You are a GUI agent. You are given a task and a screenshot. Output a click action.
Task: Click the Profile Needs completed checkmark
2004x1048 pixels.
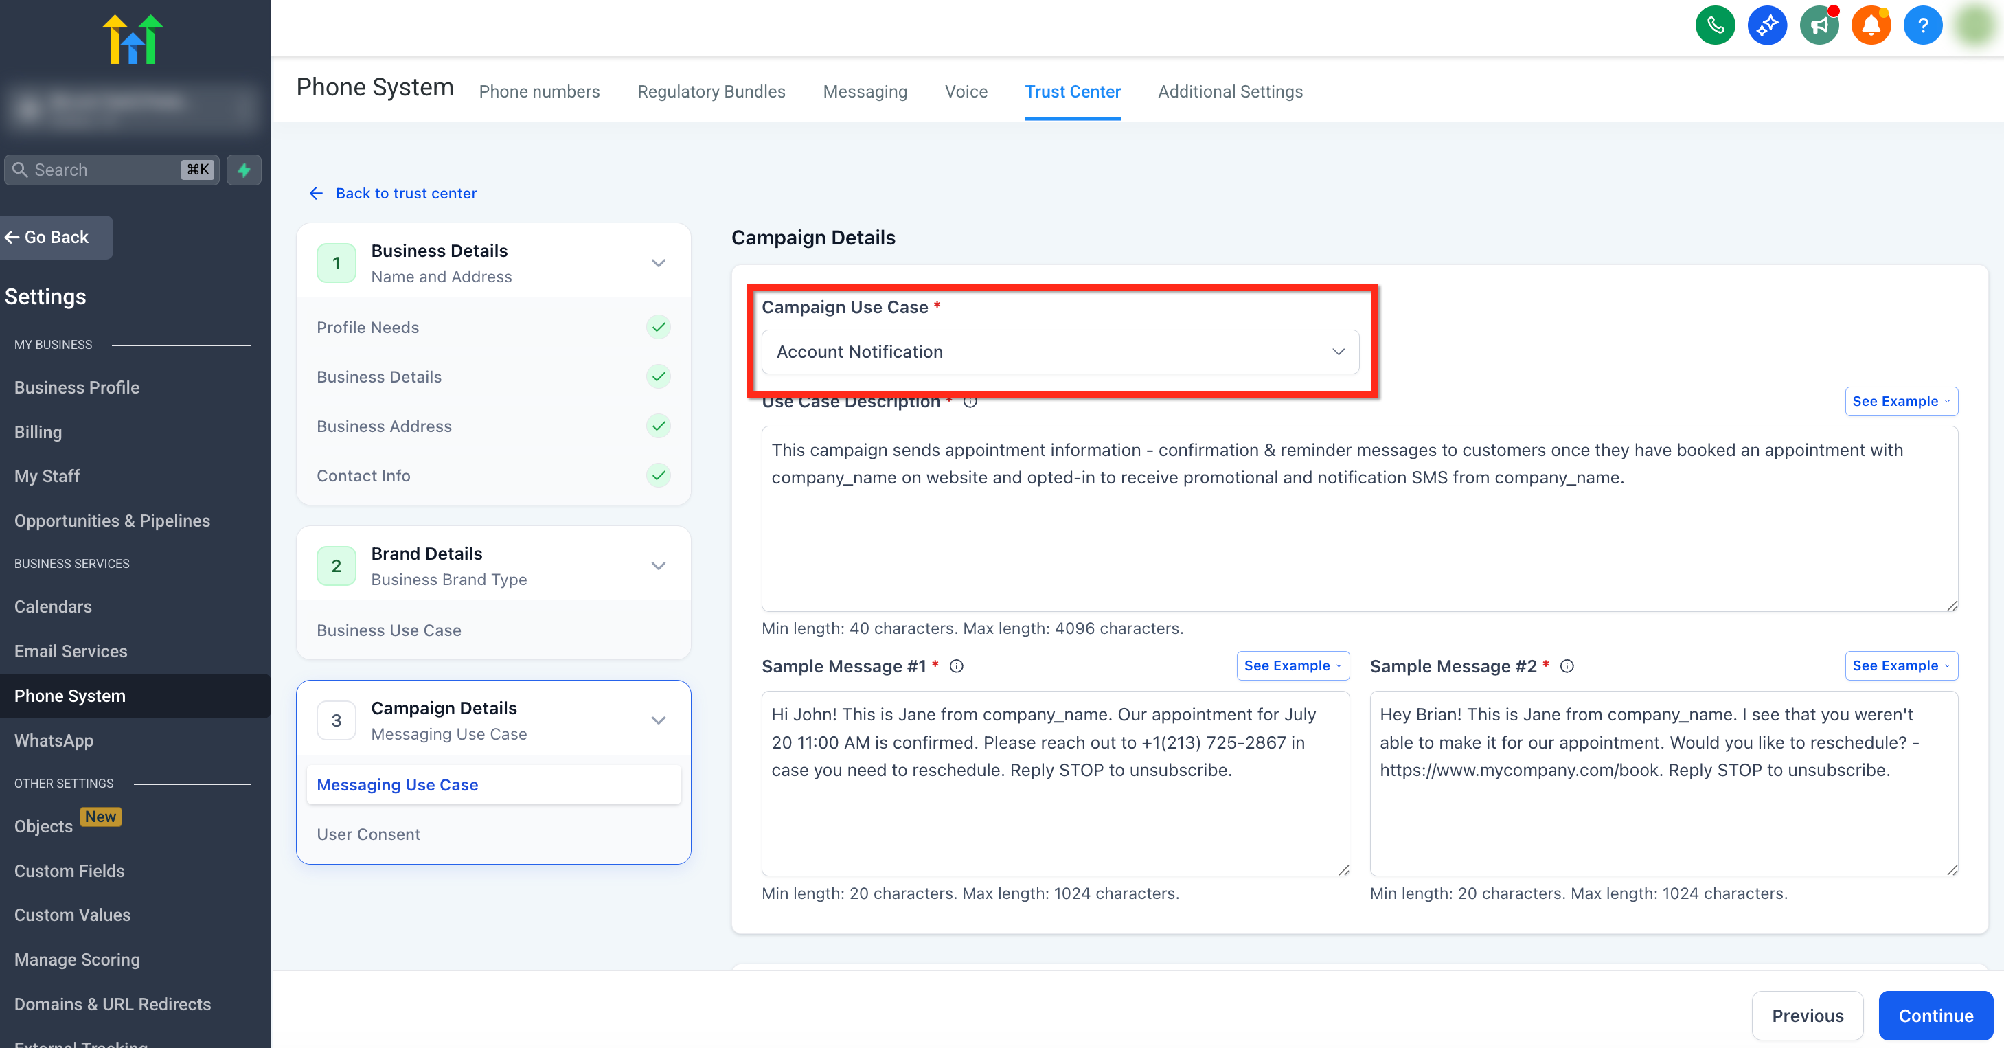point(658,327)
